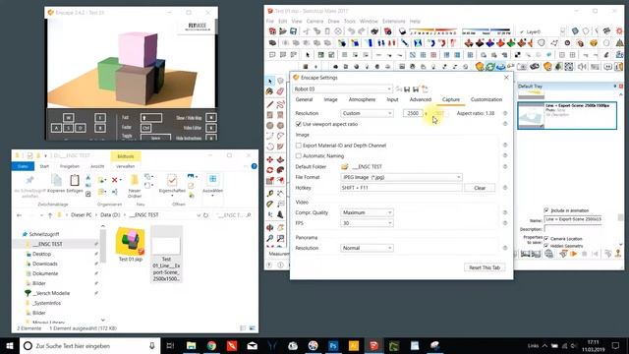
Task: Click the Open file icon in SketchUp toolbar
Action: click(283, 31)
